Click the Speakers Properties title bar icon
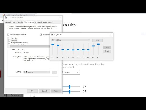 [6, 18]
